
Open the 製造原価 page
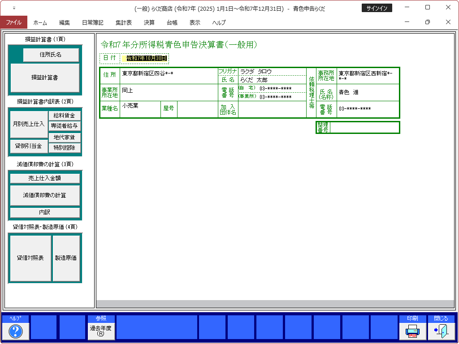[66, 258]
